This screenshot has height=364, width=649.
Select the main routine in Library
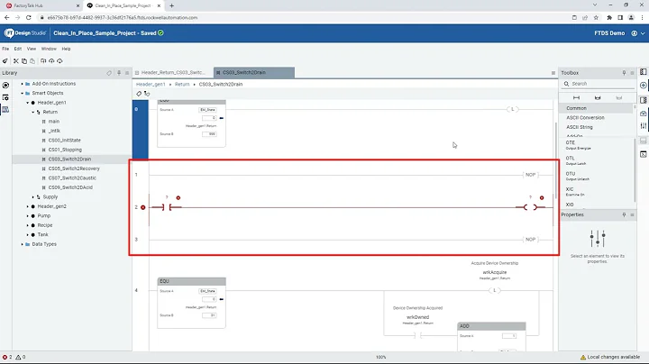(54, 122)
